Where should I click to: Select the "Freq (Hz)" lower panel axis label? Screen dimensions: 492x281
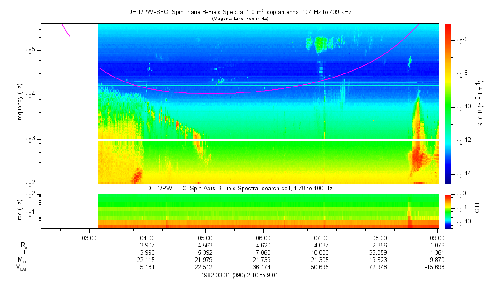coord(20,211)
